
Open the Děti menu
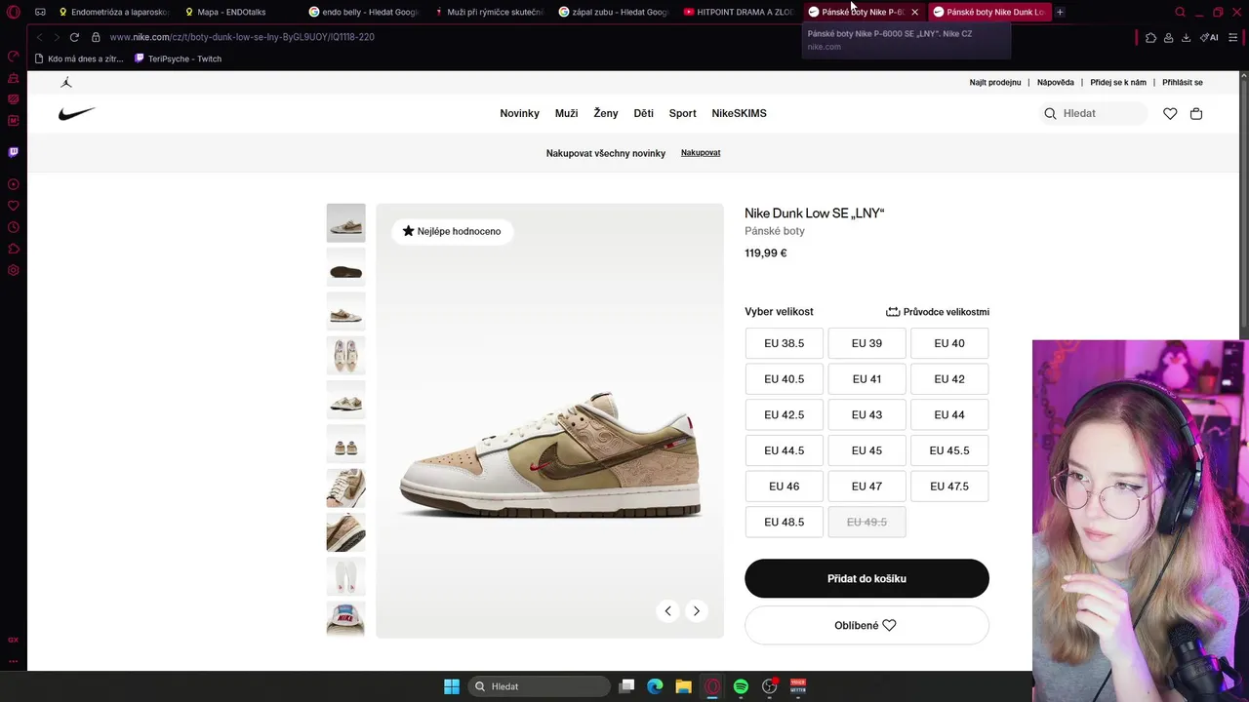(x=643, y=113)
